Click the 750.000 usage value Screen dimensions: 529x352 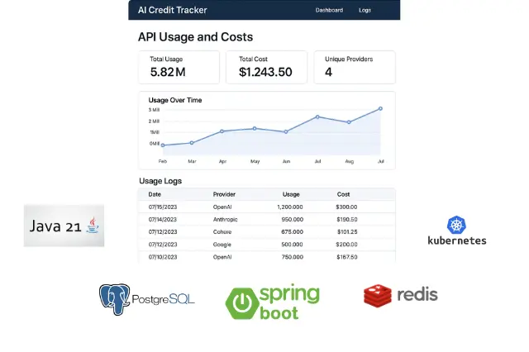[292, 257]
